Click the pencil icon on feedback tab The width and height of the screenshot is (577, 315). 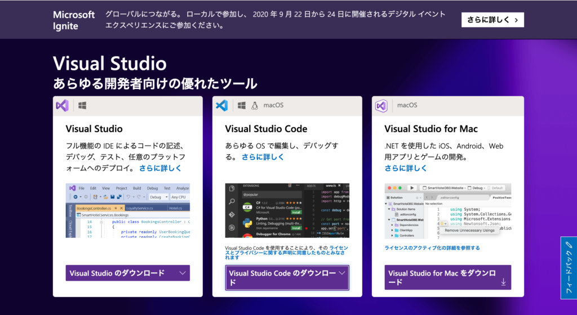coord(569,245)
